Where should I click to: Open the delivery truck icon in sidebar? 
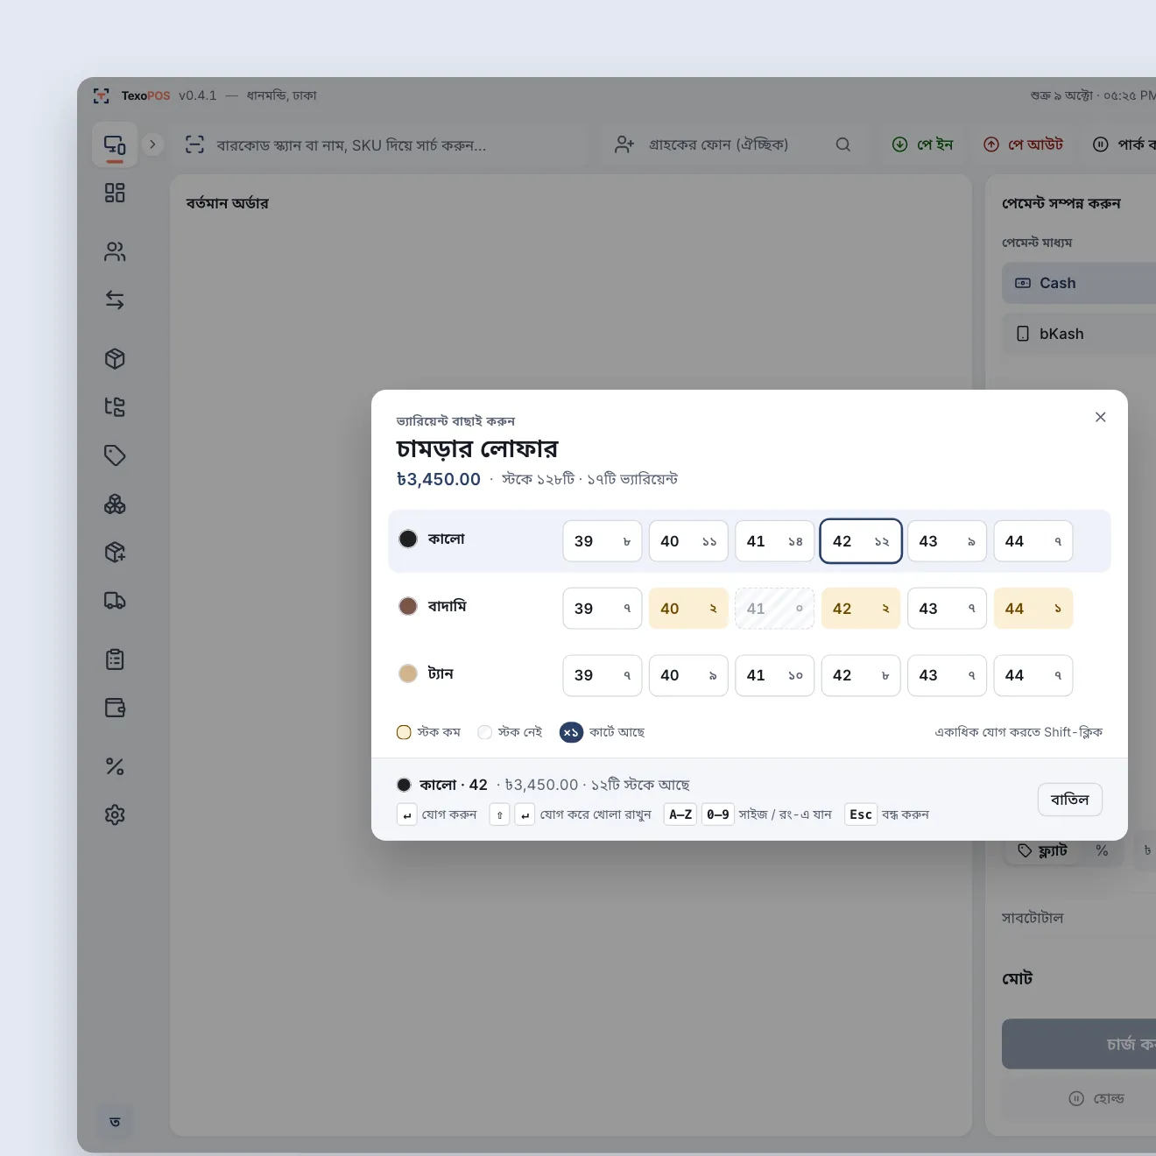click(115, 601)
